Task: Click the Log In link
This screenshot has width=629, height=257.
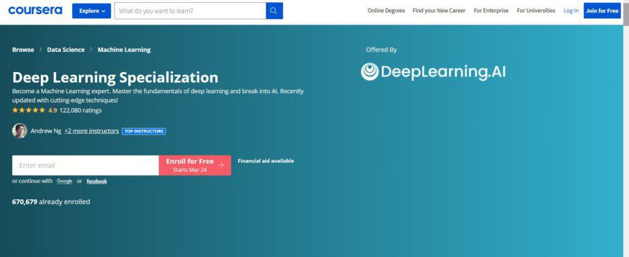Action: [x=571, y=11]
